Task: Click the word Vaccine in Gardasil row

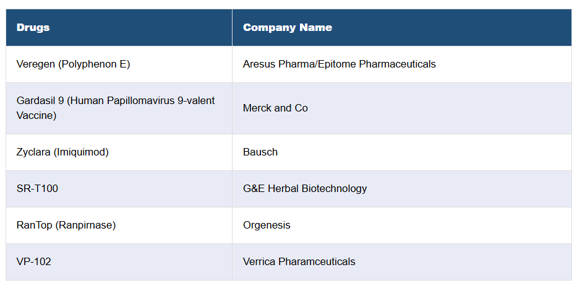Action: click(36, 115)
